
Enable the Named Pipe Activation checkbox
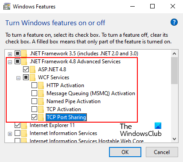(x=34, y=101)
